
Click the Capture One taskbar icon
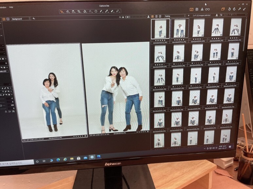[92, 157]
